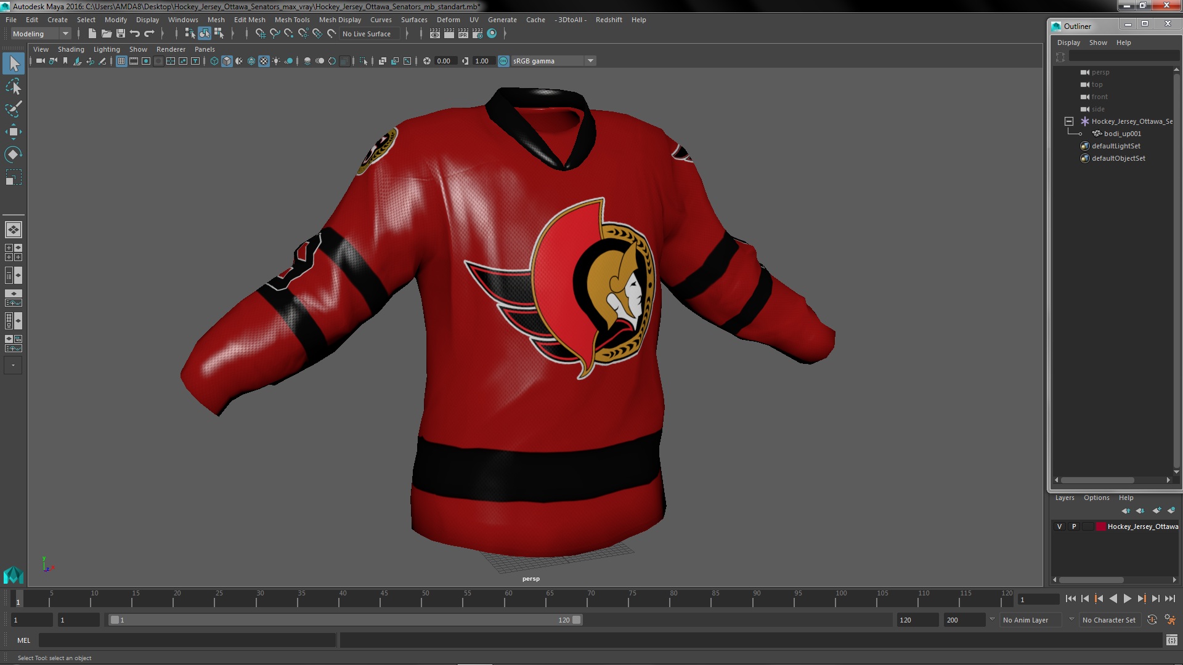The image size is (1183, 665).
Task: Toggle the Auto keyframe button
Action: 1152,620
